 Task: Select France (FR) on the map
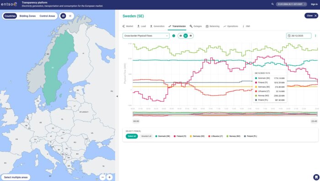[17, 139]
